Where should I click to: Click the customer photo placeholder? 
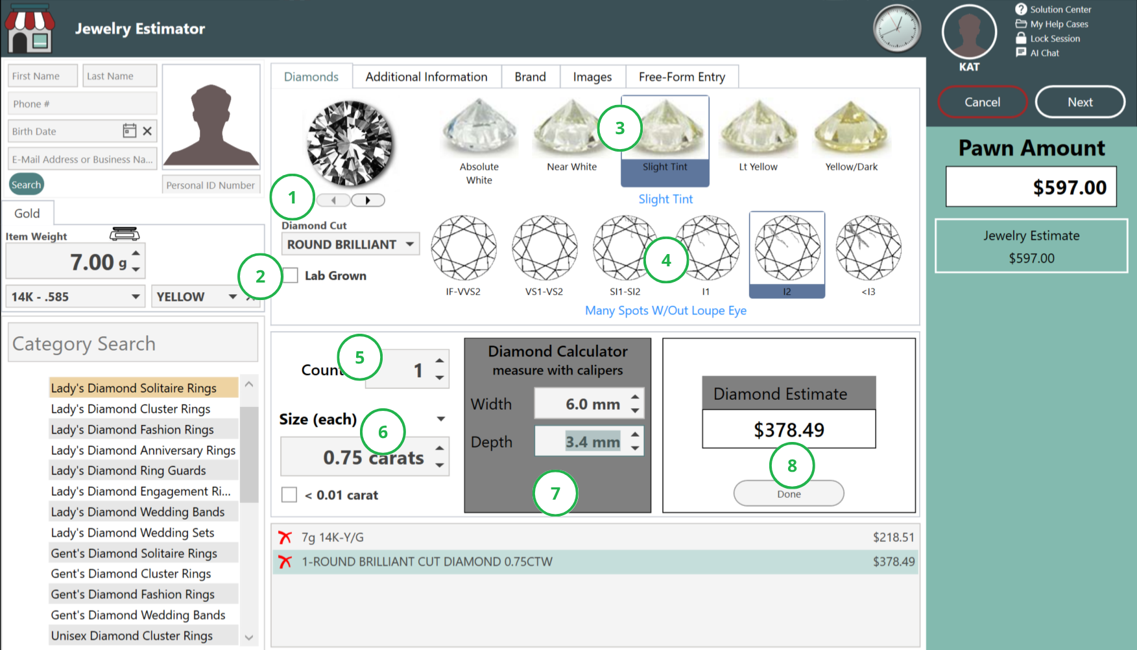(211, 117)
